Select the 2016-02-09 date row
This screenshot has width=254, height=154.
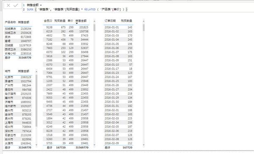pos(119,143)
